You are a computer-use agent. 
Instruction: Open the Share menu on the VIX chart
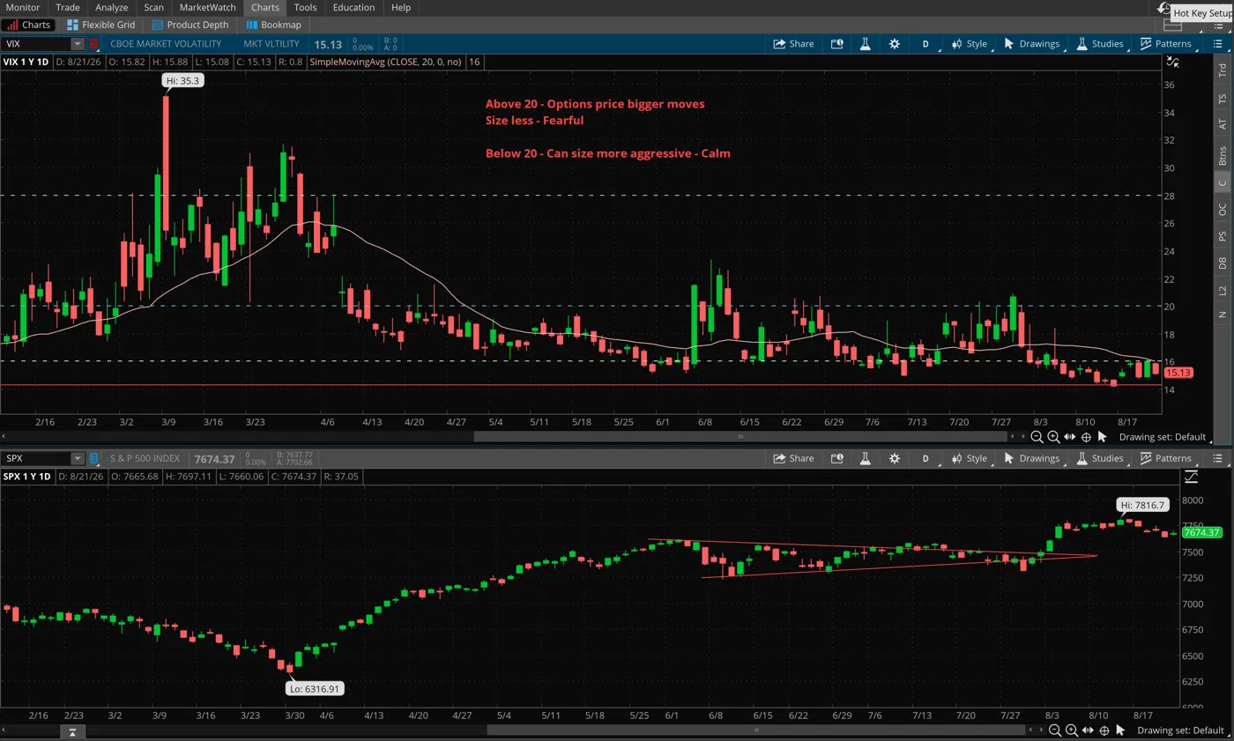pyautogui.click(x=793, y=43)
